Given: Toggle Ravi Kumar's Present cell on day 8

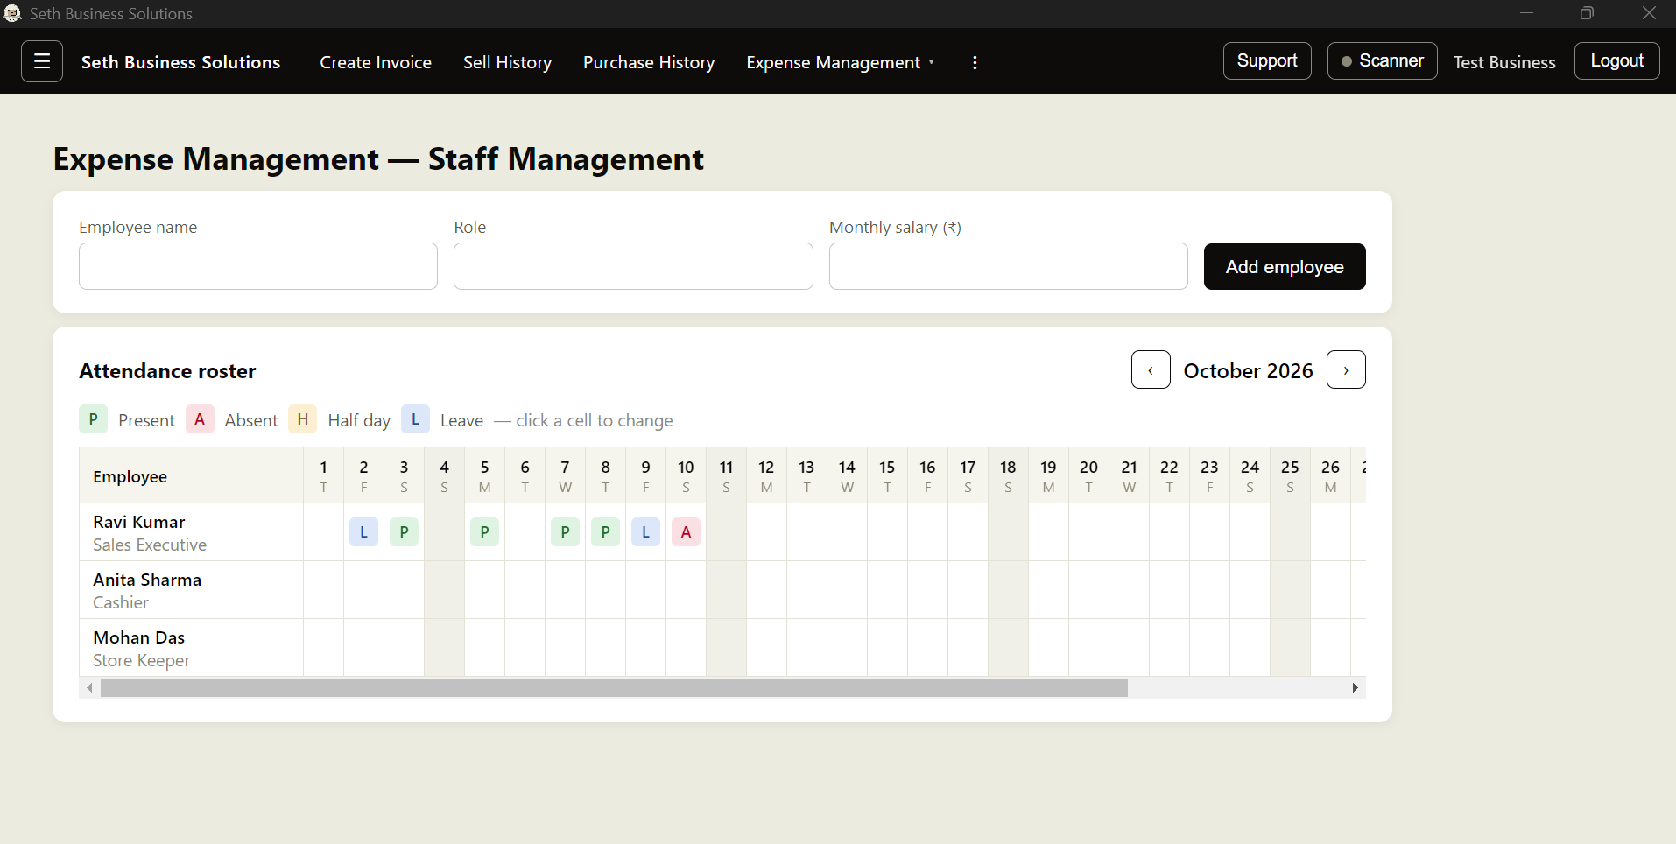Looking at the screenshot, I should tap(605, 531).
